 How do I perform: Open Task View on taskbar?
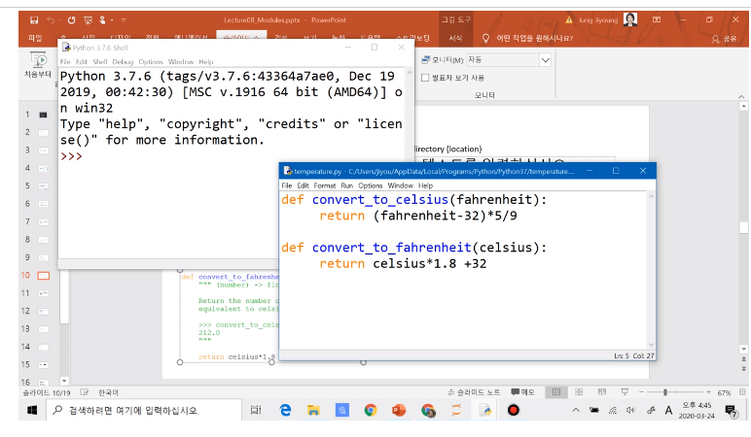(256, 410)
